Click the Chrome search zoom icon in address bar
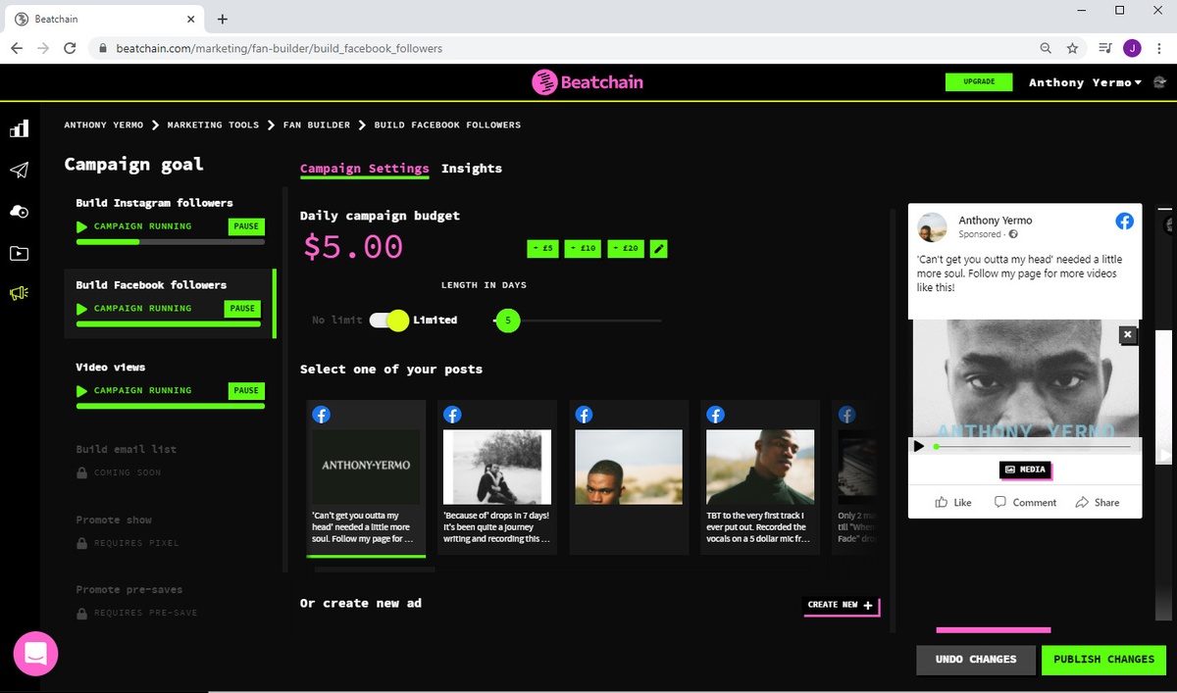This screenshot has height=693, width=1177. pos(1046,48)
